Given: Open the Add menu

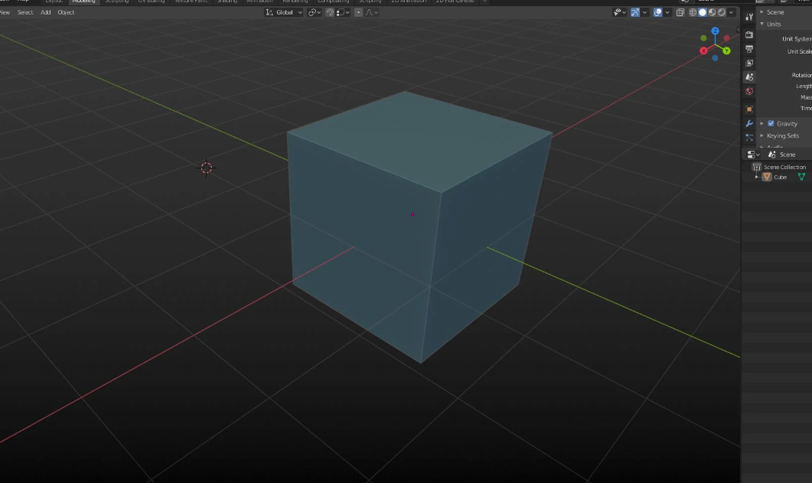Looking at the screenshot, I should pyautogui.click(x=46, y=12).
